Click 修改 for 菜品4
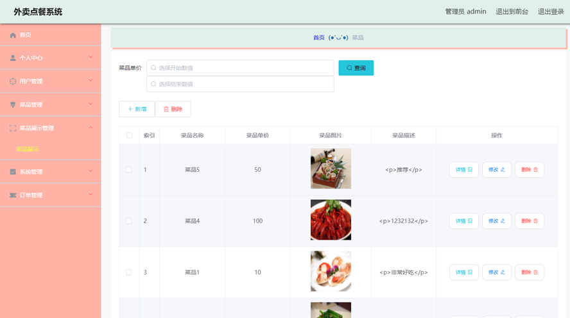 point(497,221)
